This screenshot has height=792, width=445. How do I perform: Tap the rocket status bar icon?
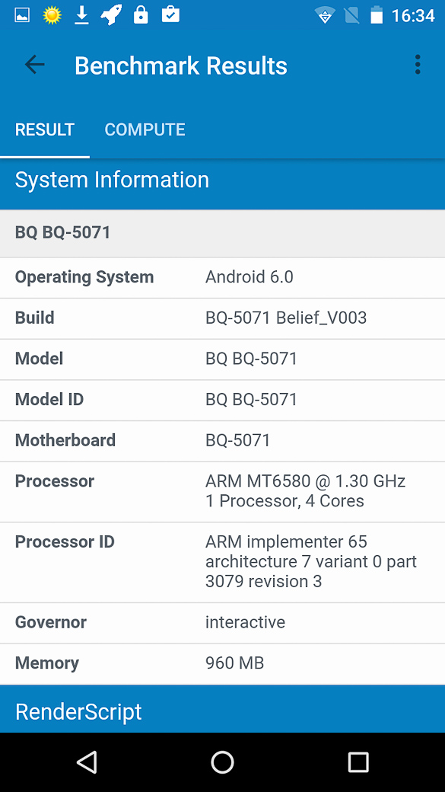click(x=111, y=15)
